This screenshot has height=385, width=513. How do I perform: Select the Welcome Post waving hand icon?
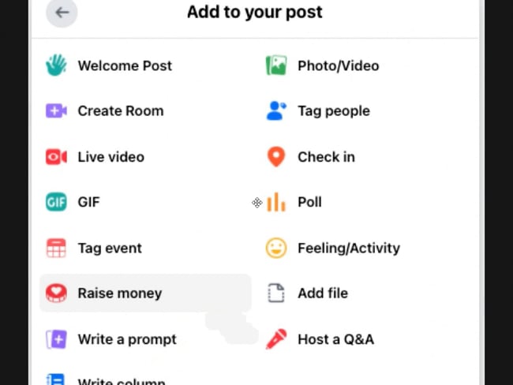coord(56,65)
